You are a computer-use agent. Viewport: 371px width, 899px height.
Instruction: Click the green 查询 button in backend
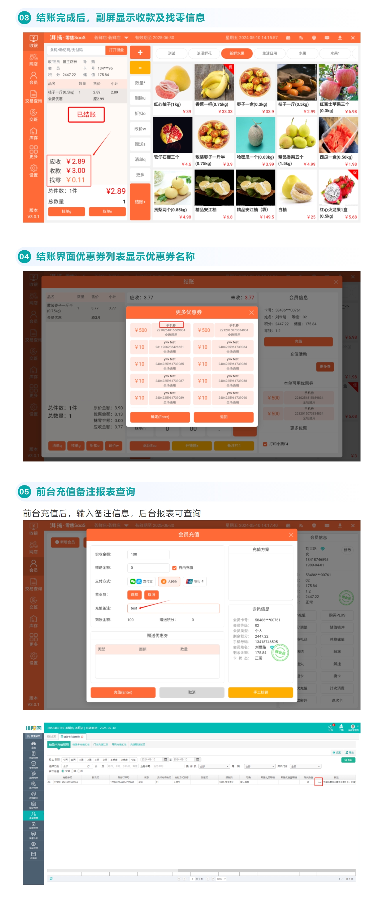coord(348,760)
